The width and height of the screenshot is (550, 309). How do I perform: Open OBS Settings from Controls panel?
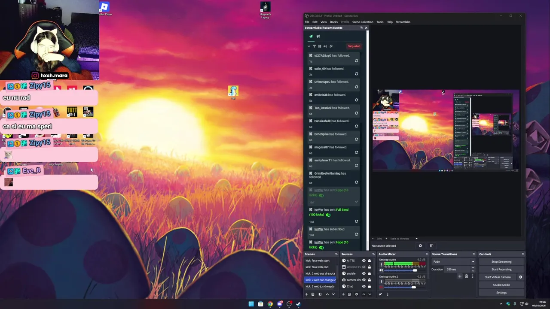501,293
